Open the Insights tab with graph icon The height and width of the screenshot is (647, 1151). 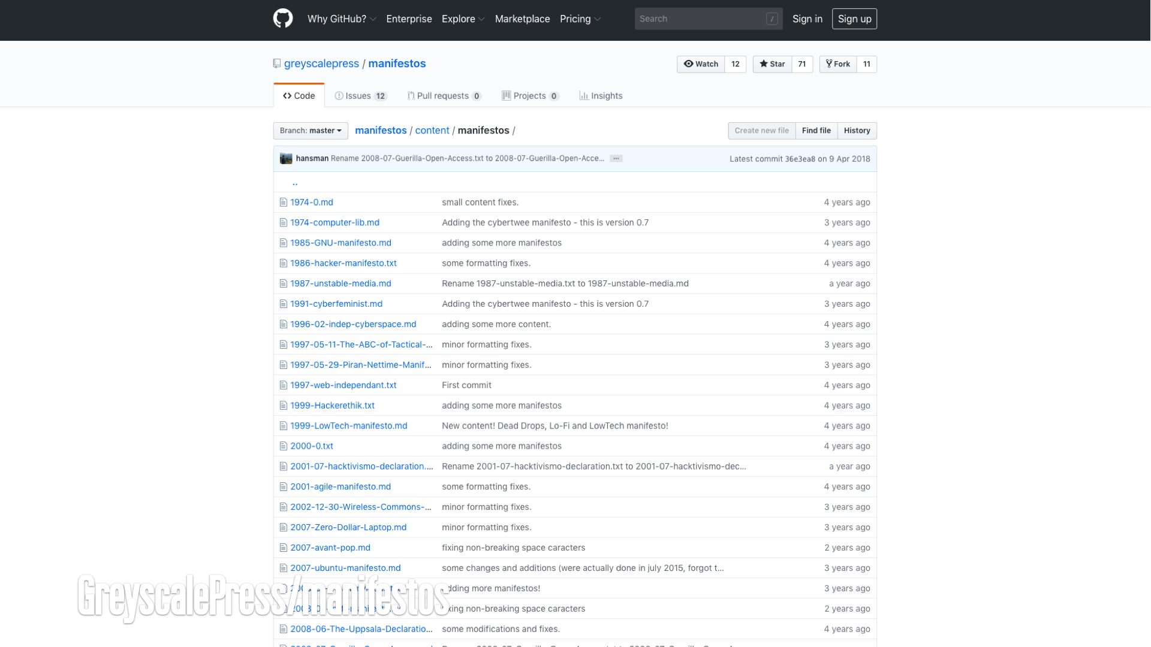(601, 96)
